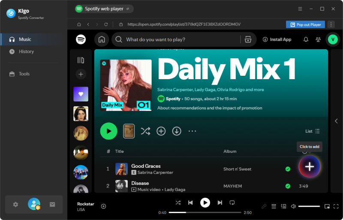Click Install App

coord(277,39)
